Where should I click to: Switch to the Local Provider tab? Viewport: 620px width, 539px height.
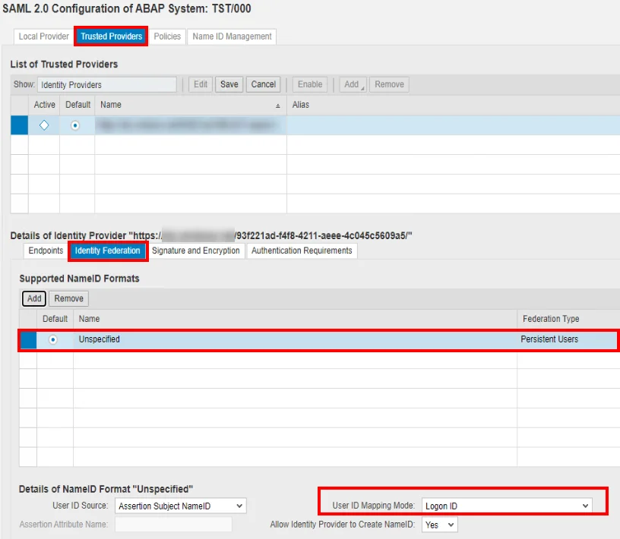point(43,36)
